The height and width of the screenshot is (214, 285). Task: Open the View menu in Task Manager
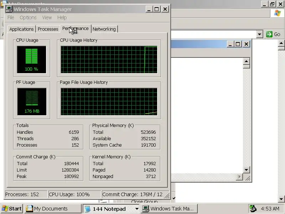[47, 17]
